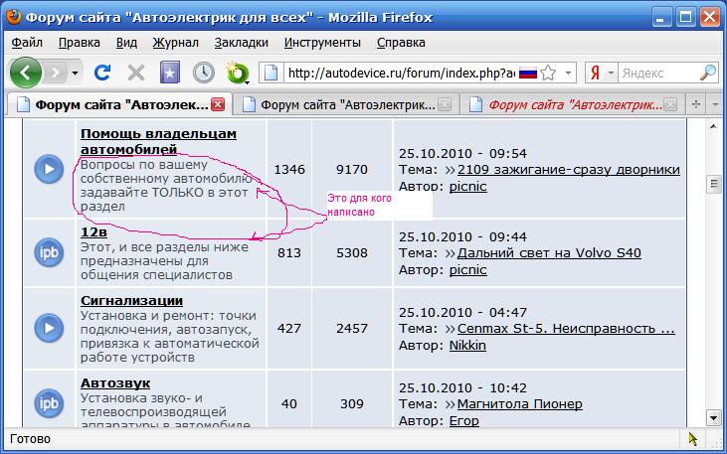The height and width of the screenshot is (454, 727).
Task: Click the Firefox logo in the title bar
Action: point(14,17)
